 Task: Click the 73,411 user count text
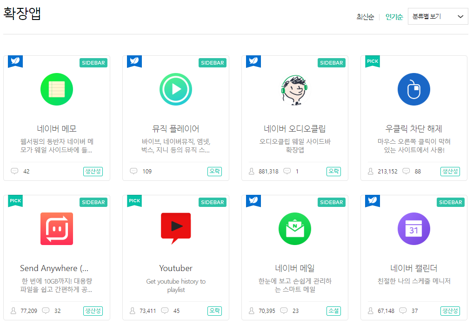148,311
